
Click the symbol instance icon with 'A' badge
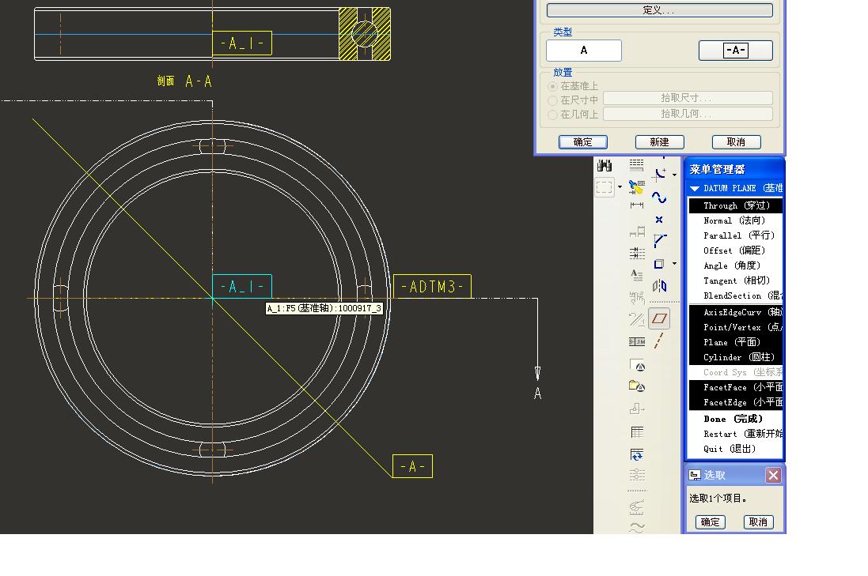click(x=637, y=365)
